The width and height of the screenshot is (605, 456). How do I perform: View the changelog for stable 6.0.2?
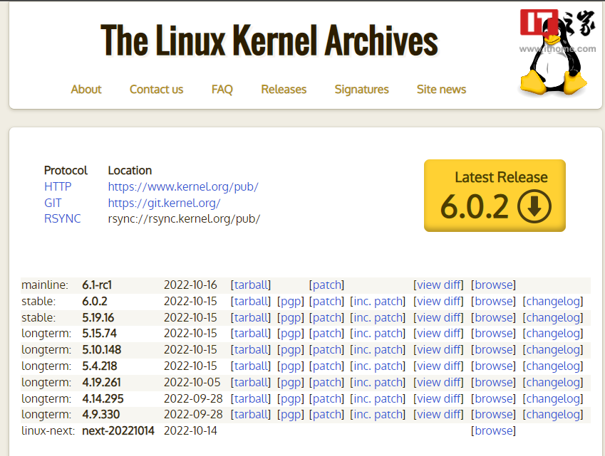[552, 301]
